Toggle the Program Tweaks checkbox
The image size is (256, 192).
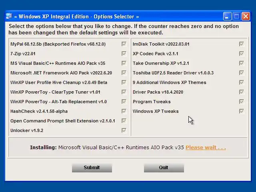242,102
